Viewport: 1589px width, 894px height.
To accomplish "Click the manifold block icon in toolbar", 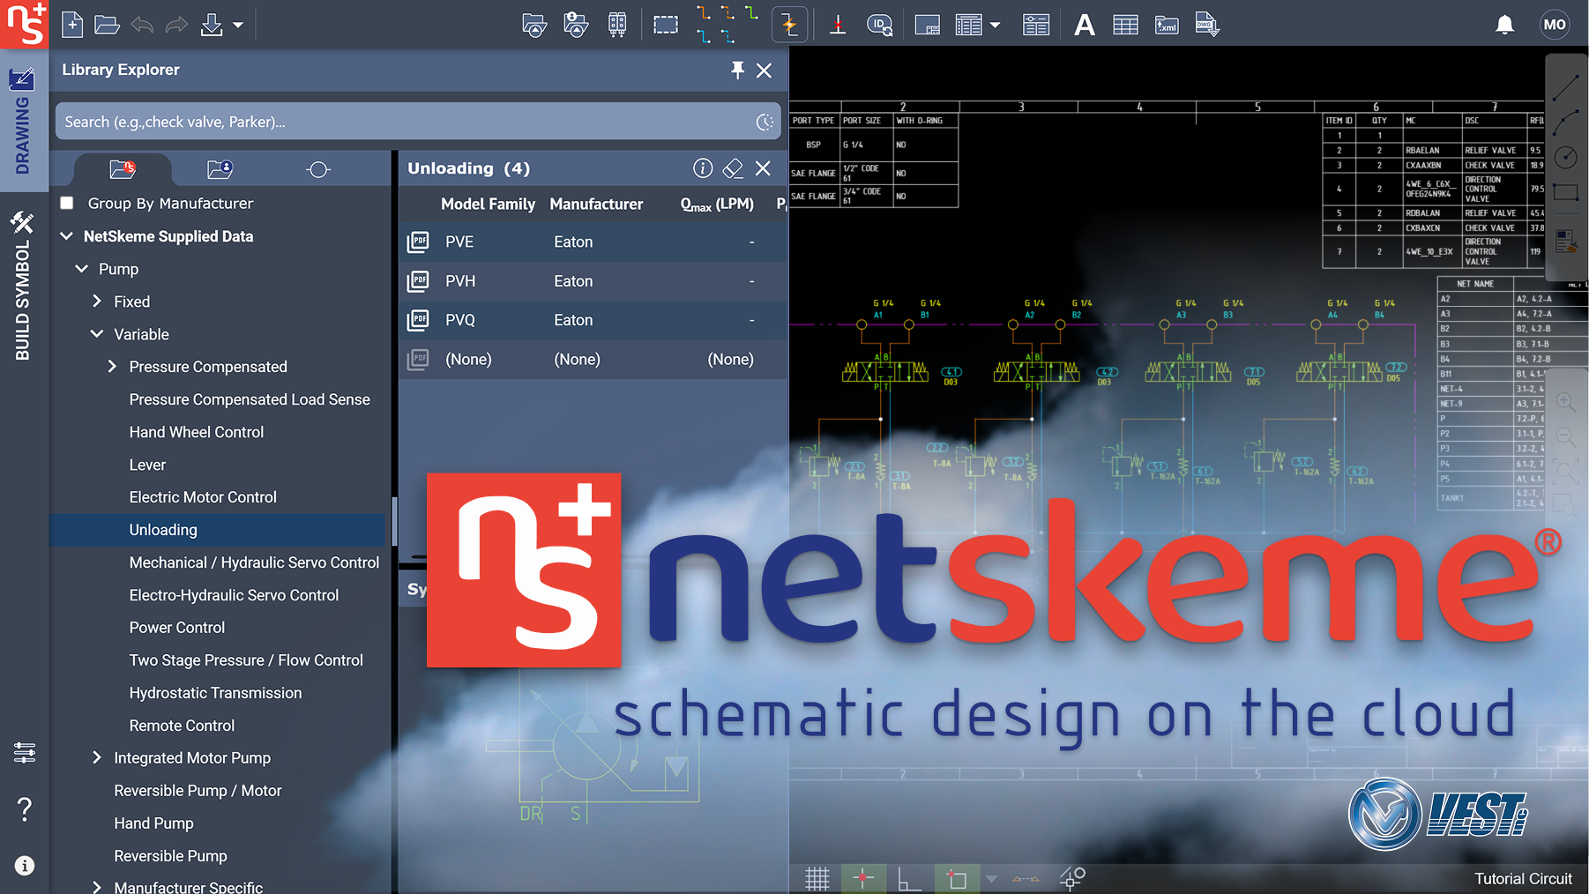I will (x=617, y=25).
